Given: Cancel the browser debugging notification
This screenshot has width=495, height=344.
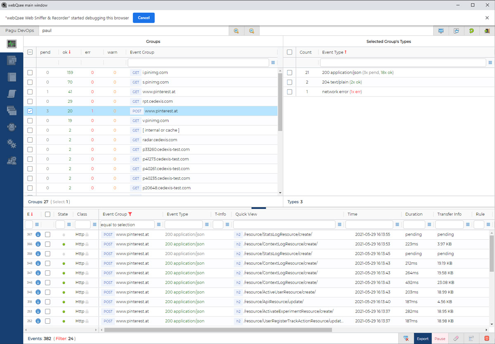Looking at the screenshot, I should tap(144, 18).
